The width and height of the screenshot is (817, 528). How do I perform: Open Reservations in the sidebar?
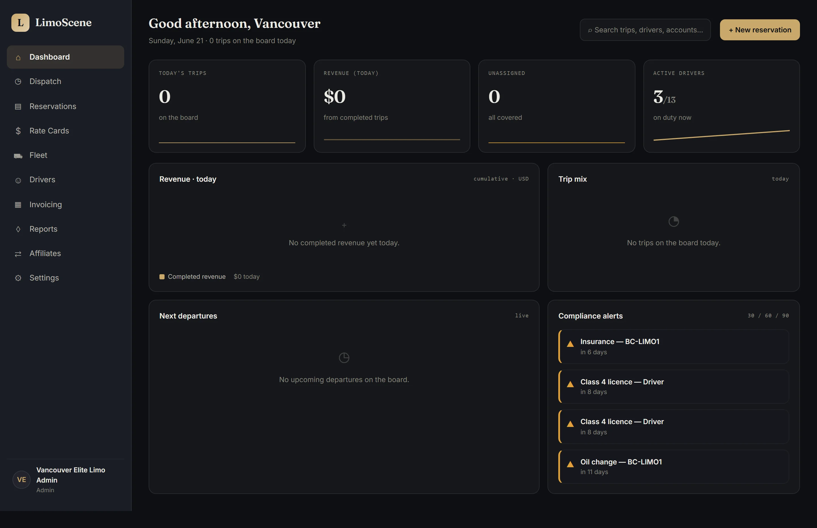[x=66, y=106]
